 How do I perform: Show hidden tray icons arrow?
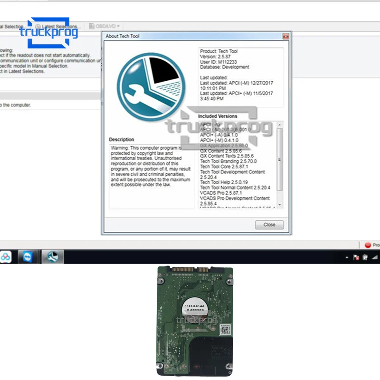pos(347,257)
